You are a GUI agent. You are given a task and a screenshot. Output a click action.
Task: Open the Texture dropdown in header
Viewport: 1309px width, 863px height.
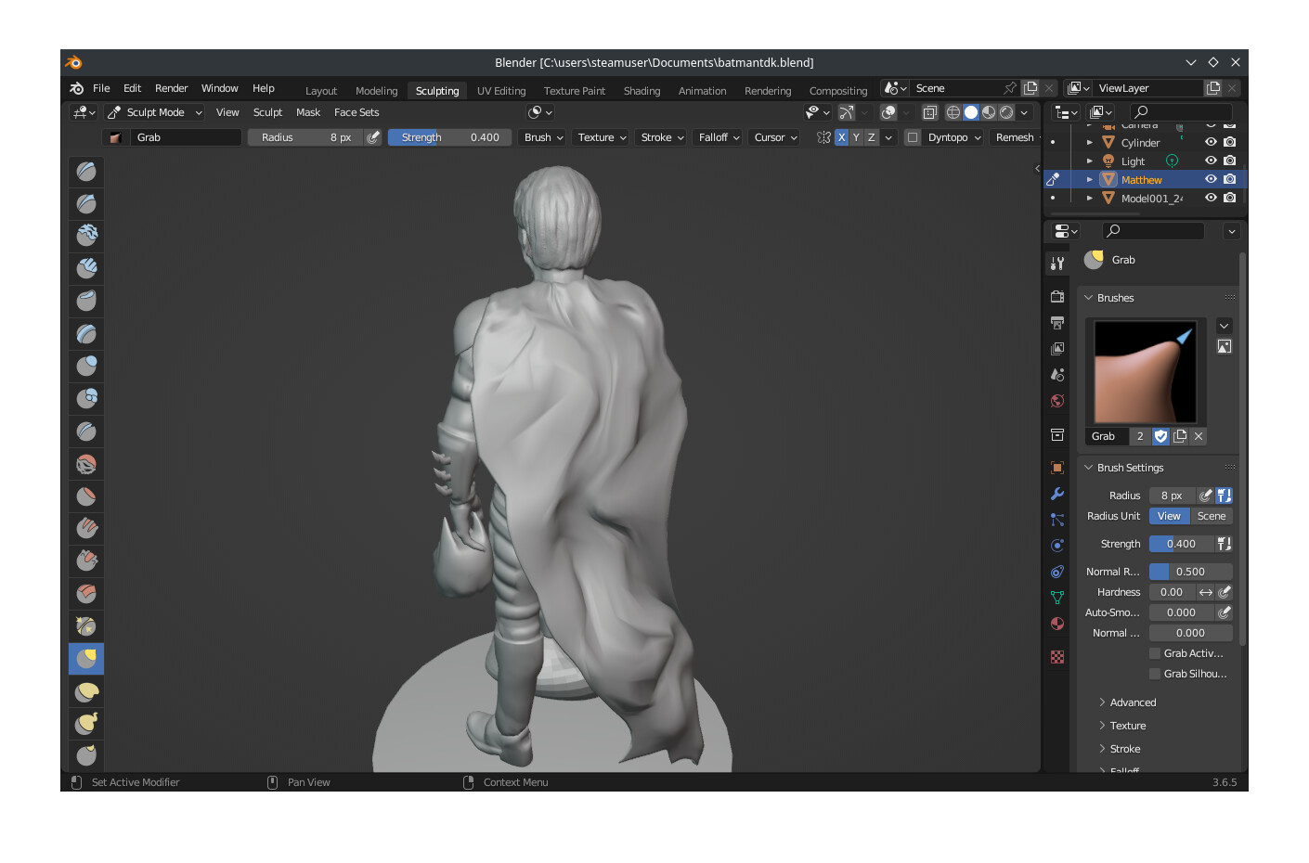(x=602, y=137)
